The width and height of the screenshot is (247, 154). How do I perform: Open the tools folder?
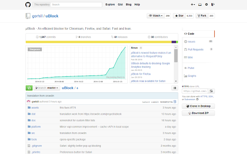pos(34,139)
